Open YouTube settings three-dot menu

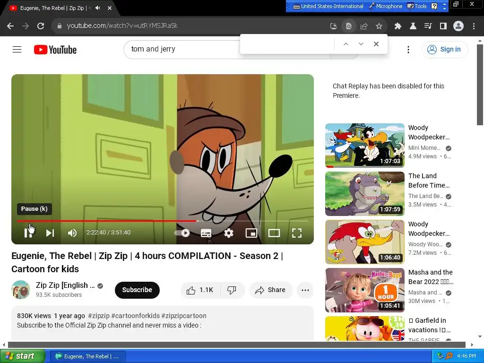(x=408, y=49)
